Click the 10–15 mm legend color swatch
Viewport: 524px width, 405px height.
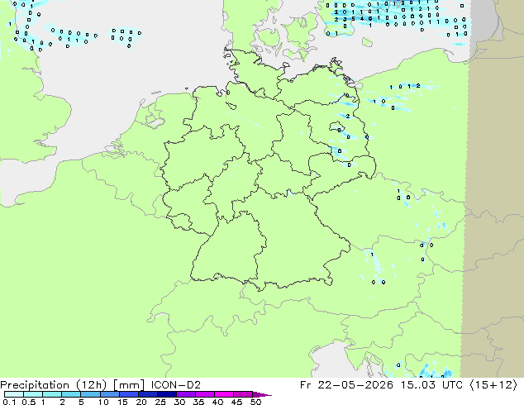[110, 394]
